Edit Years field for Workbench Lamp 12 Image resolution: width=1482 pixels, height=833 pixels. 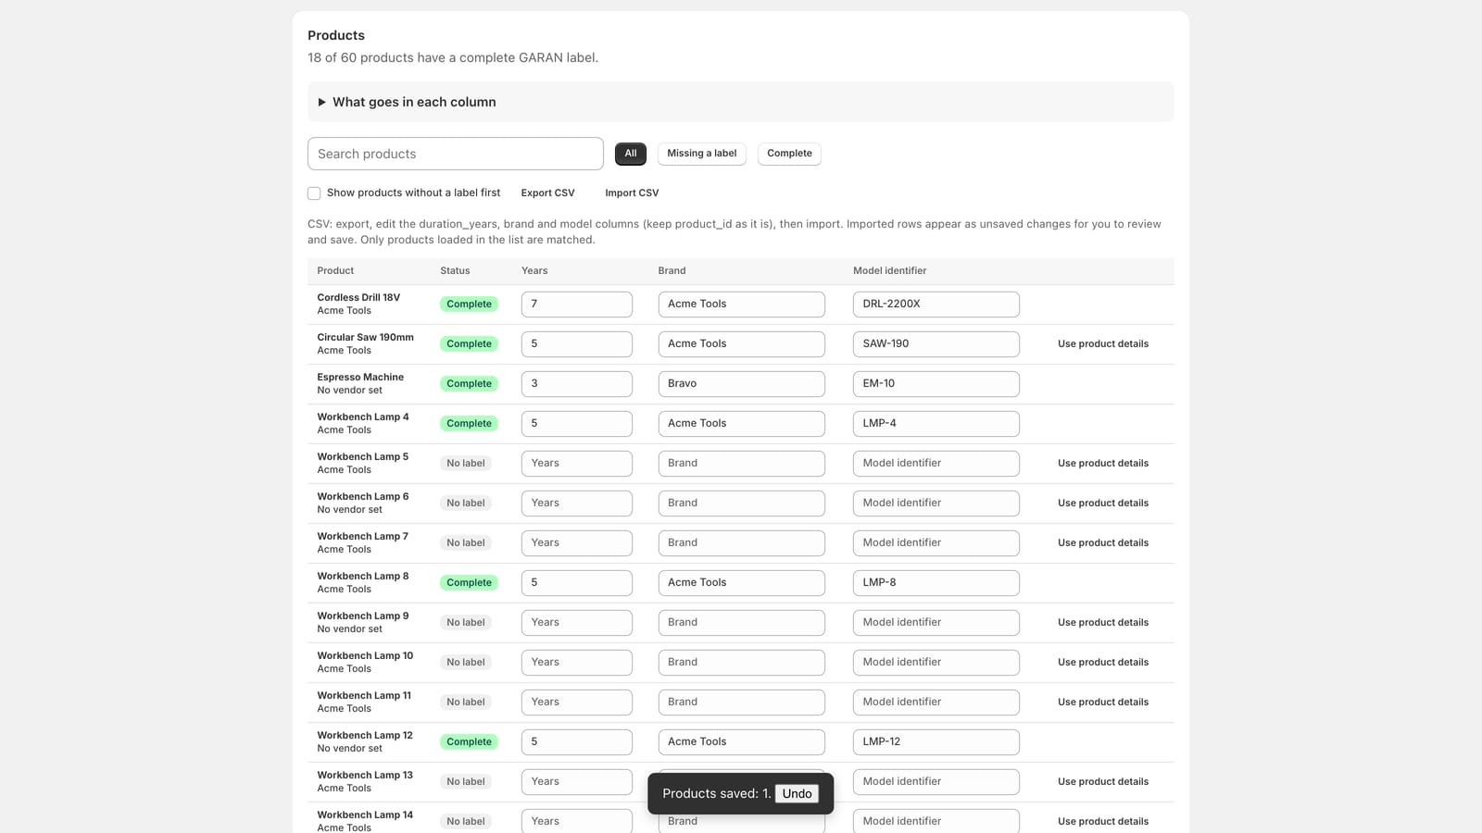click(576, 742)
